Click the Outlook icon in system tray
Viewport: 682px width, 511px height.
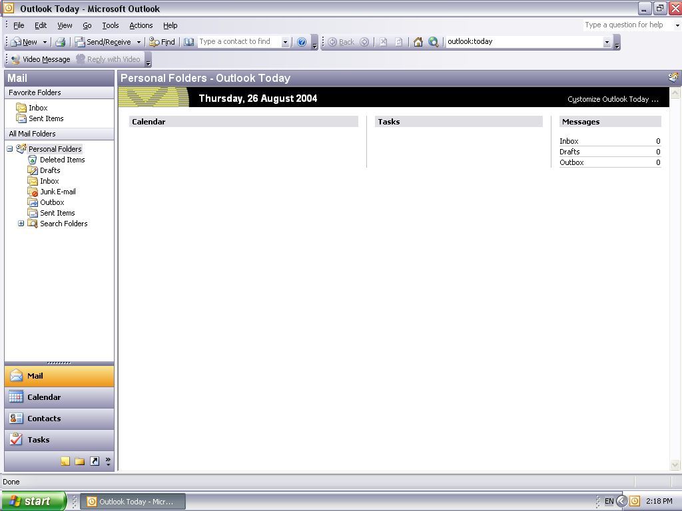click(x=635, y=502)
